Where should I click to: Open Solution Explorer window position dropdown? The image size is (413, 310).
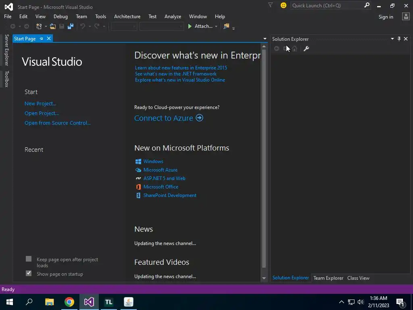pos(392,39)
